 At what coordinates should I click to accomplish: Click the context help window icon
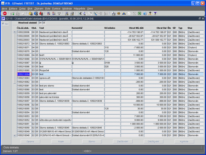click(x=155, y=13)
